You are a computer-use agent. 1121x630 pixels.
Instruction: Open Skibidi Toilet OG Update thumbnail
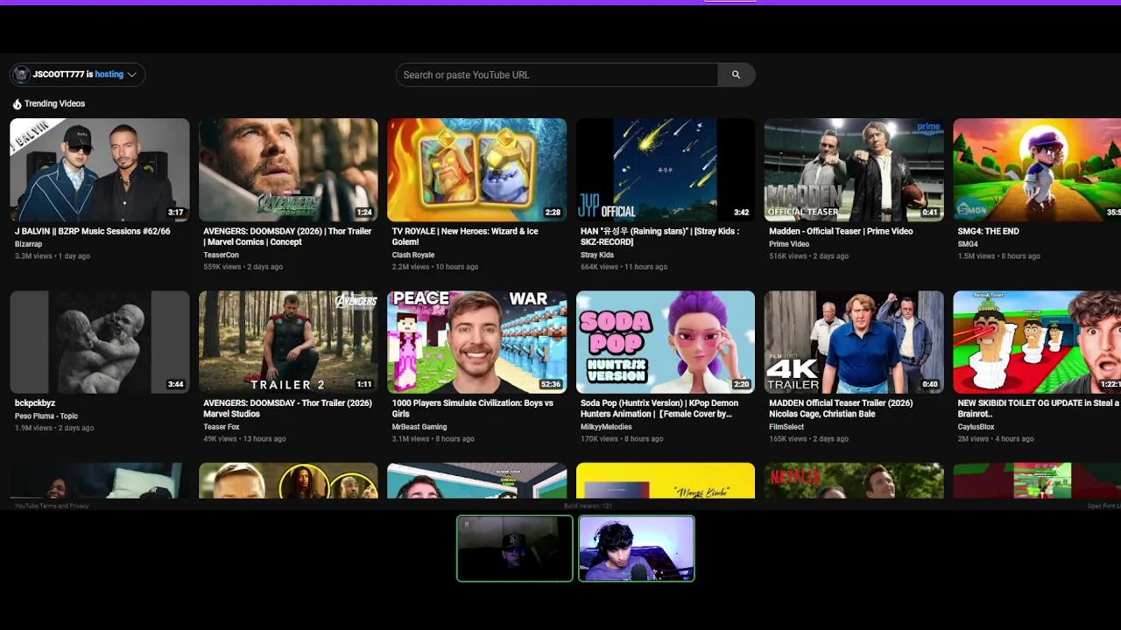pyautogui.click(x=1037, y=342)
